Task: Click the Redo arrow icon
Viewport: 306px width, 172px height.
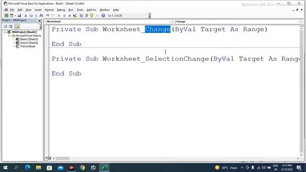Action: coord(53,15)
